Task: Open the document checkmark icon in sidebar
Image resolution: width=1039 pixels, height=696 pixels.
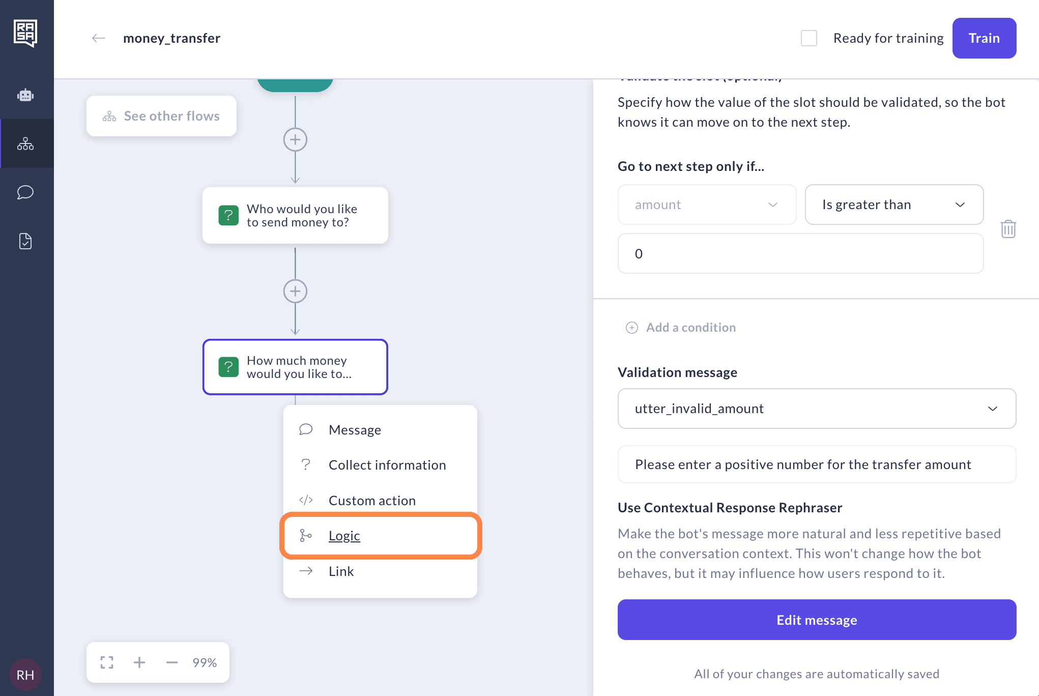Action: click(25, 241)
